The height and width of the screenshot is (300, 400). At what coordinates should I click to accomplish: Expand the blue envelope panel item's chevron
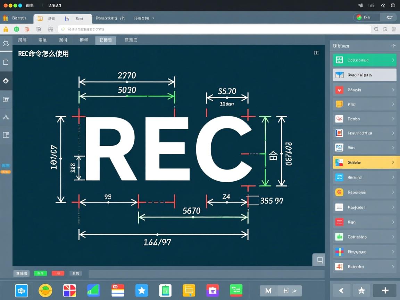click(393, 74)
